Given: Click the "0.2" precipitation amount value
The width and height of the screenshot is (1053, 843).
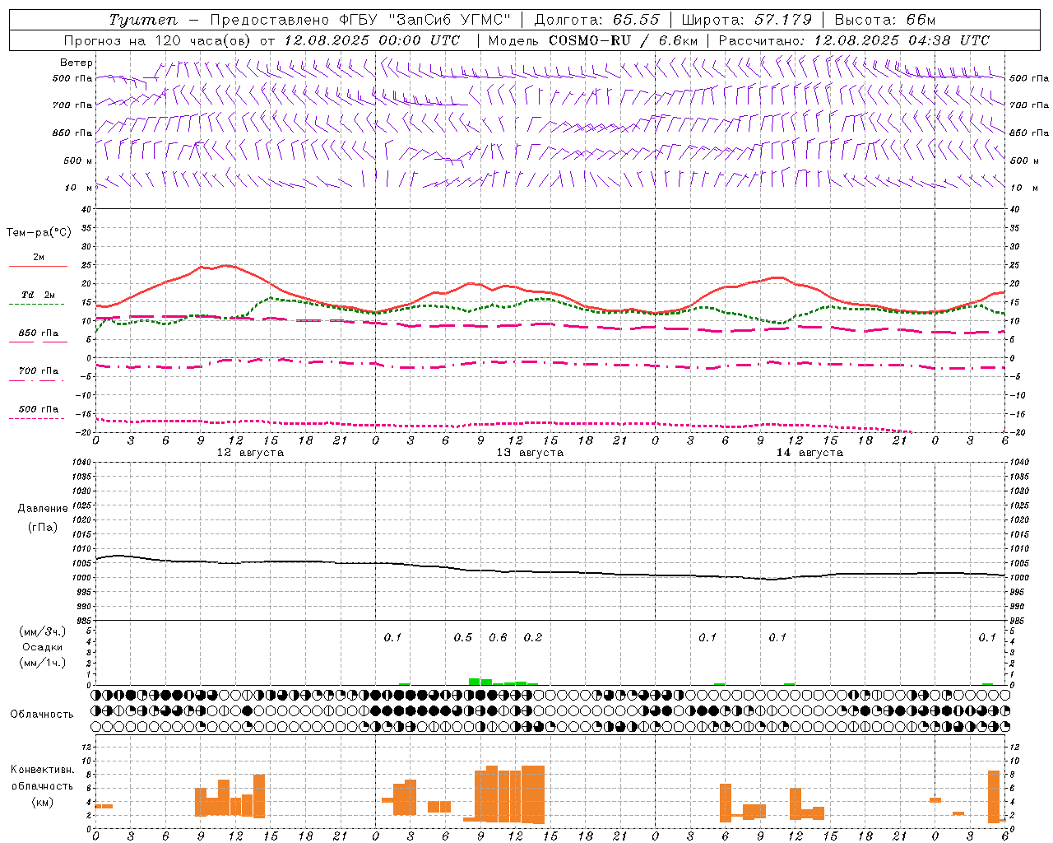Looking at the screenshot, I should click(x=533, y=637).
